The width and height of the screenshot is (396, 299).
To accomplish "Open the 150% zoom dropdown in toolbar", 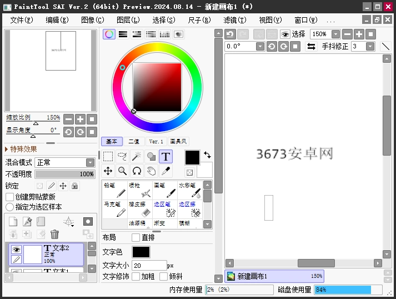I will [x=335, y=34].
